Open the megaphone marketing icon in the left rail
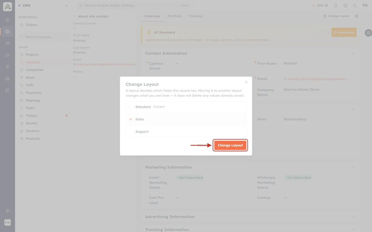This screenshot has height=232, width=372. click(x=7, y=43)
